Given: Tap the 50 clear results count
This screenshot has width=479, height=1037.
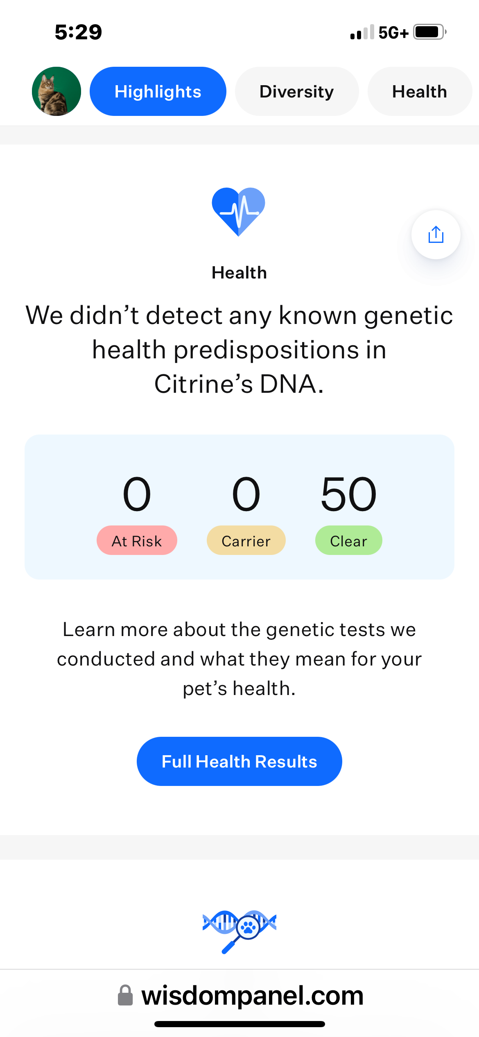Looking at the screenshot, I should coord(348,494).
